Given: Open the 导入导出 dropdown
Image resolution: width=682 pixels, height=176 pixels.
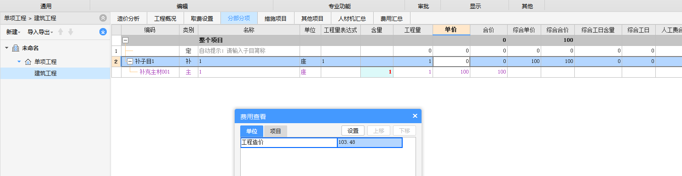Looking at the screenshot, I should click(x=40, y=32).
